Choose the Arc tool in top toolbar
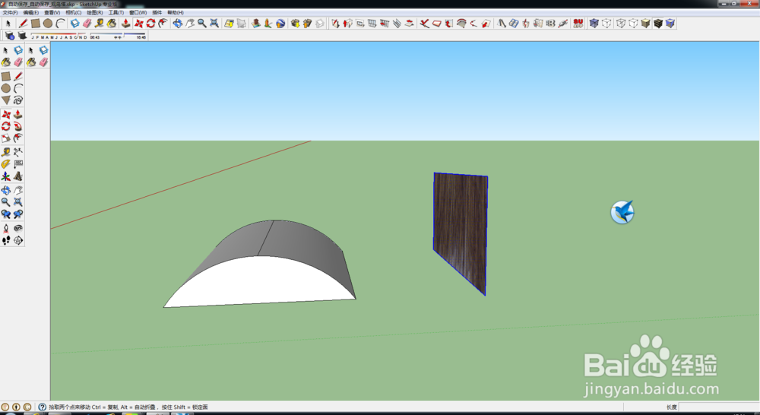760x415 pixels. pyautogui.click(x=60, y=24)
